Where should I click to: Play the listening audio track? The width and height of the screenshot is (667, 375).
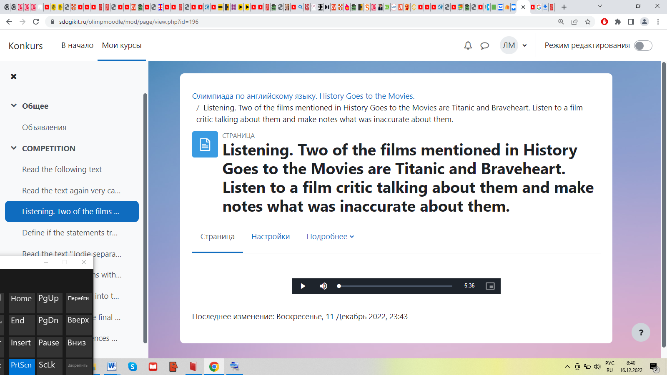[x=303, y=286]
